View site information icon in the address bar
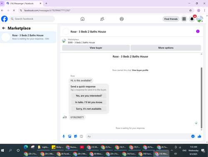Image resolution: width=208 pixels, height=157 pixels. click(21, 10)
